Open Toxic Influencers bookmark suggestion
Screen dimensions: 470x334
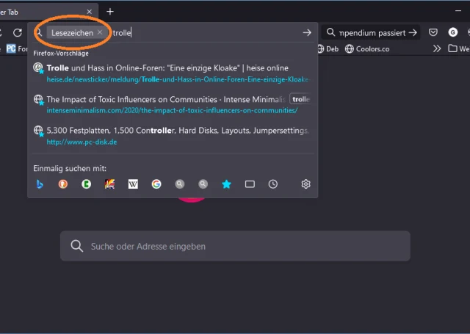[x=173, y=105]
